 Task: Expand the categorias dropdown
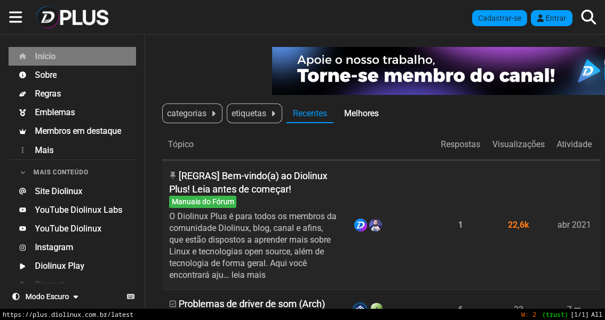tap(192, 113)
